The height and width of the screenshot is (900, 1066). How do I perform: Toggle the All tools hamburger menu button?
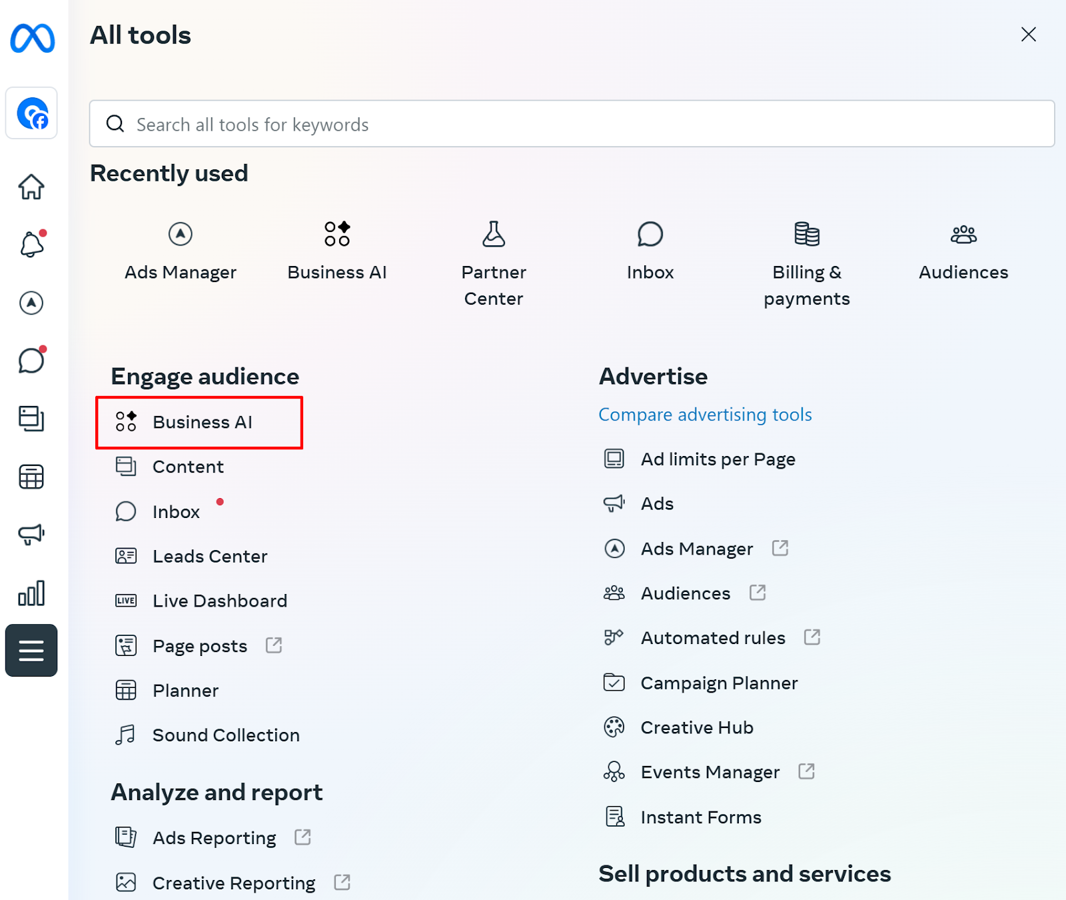(x=31, y=651)
